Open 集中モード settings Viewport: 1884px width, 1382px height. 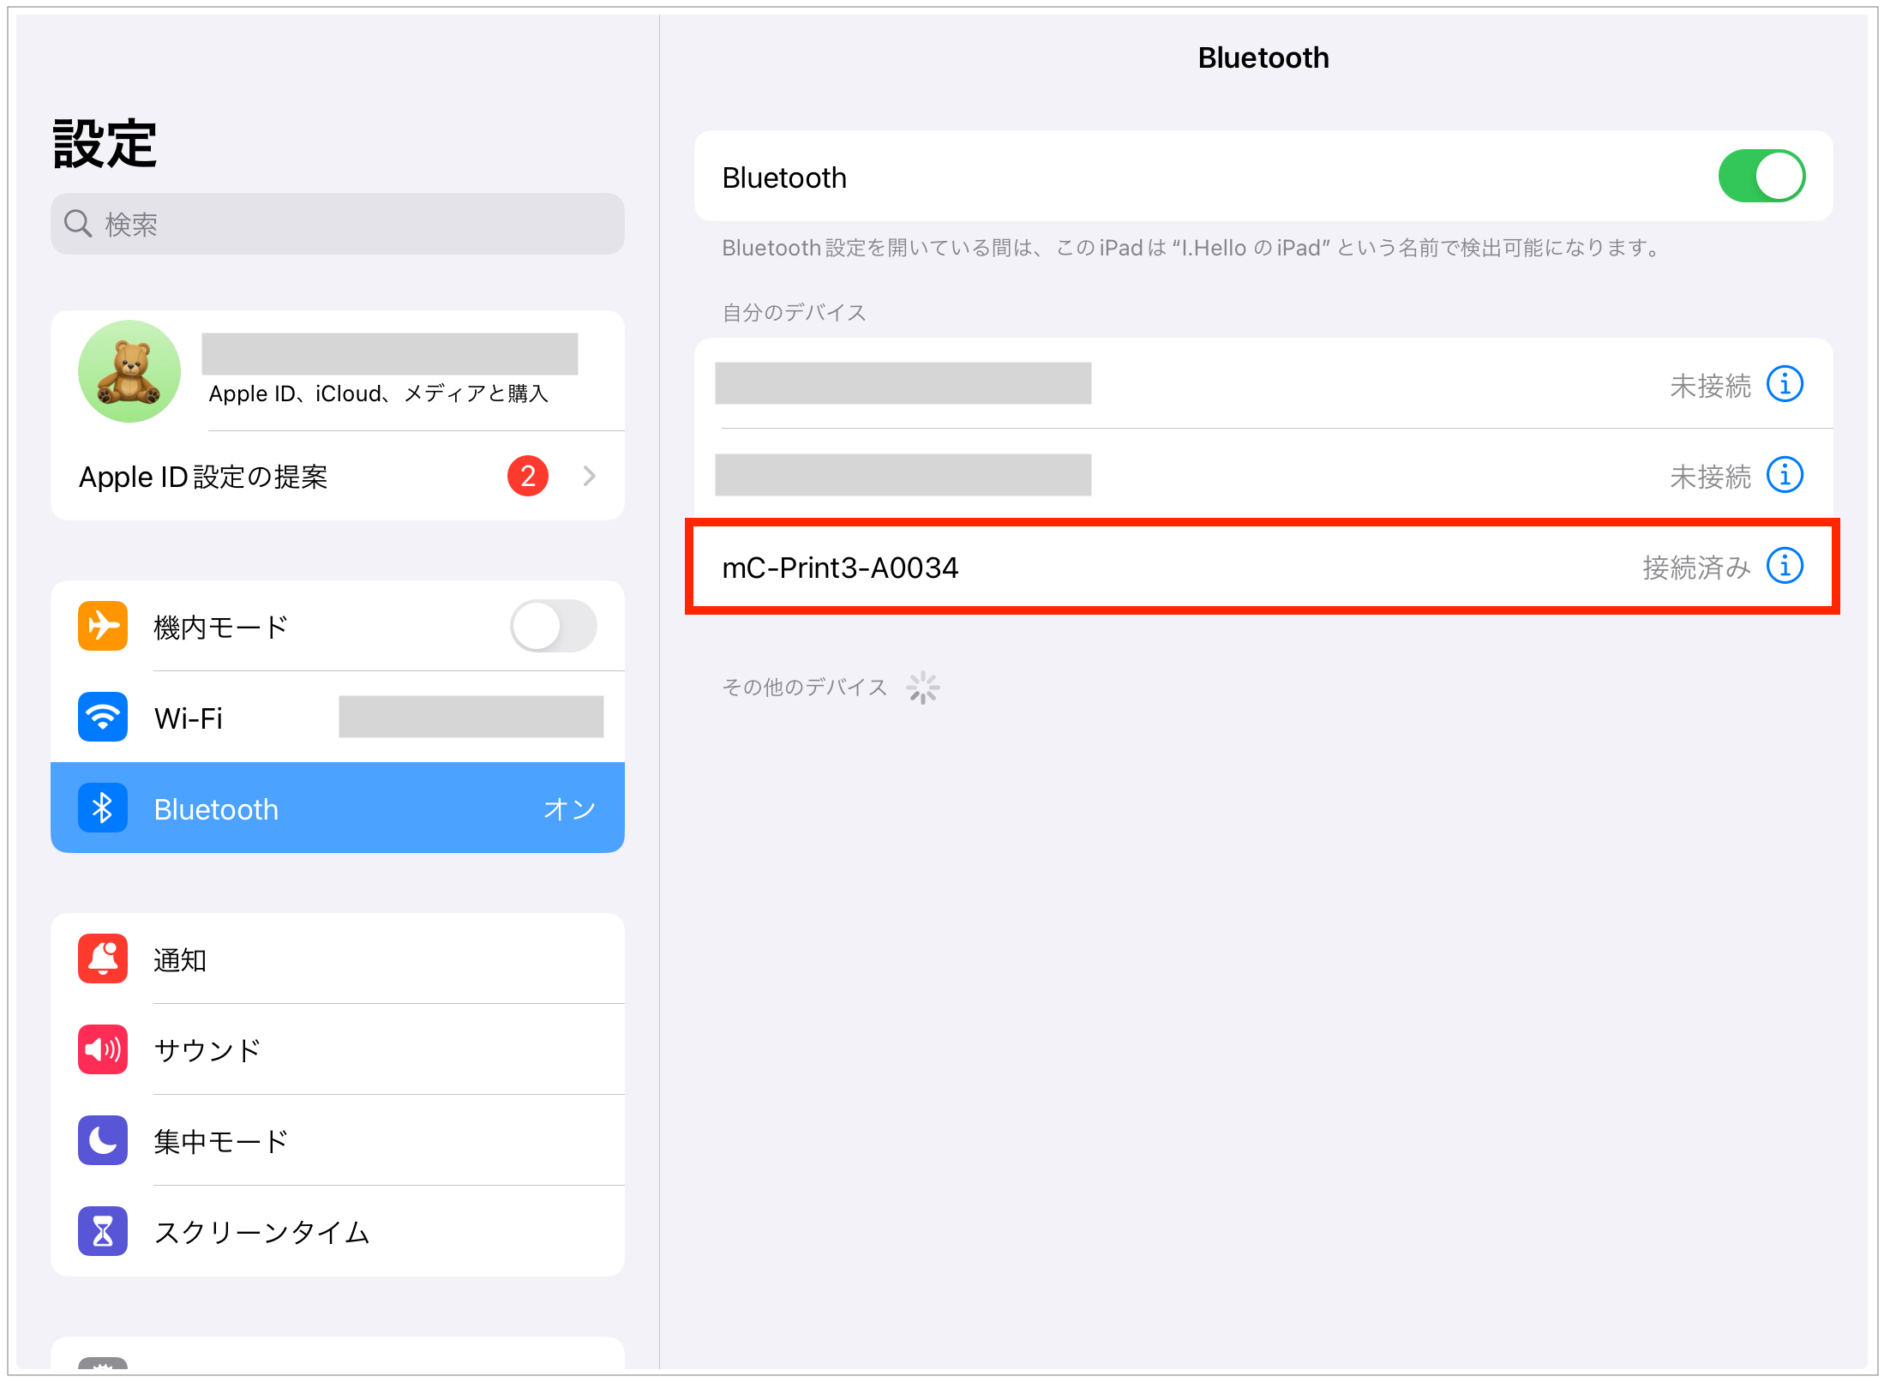tap(338, 1140)
